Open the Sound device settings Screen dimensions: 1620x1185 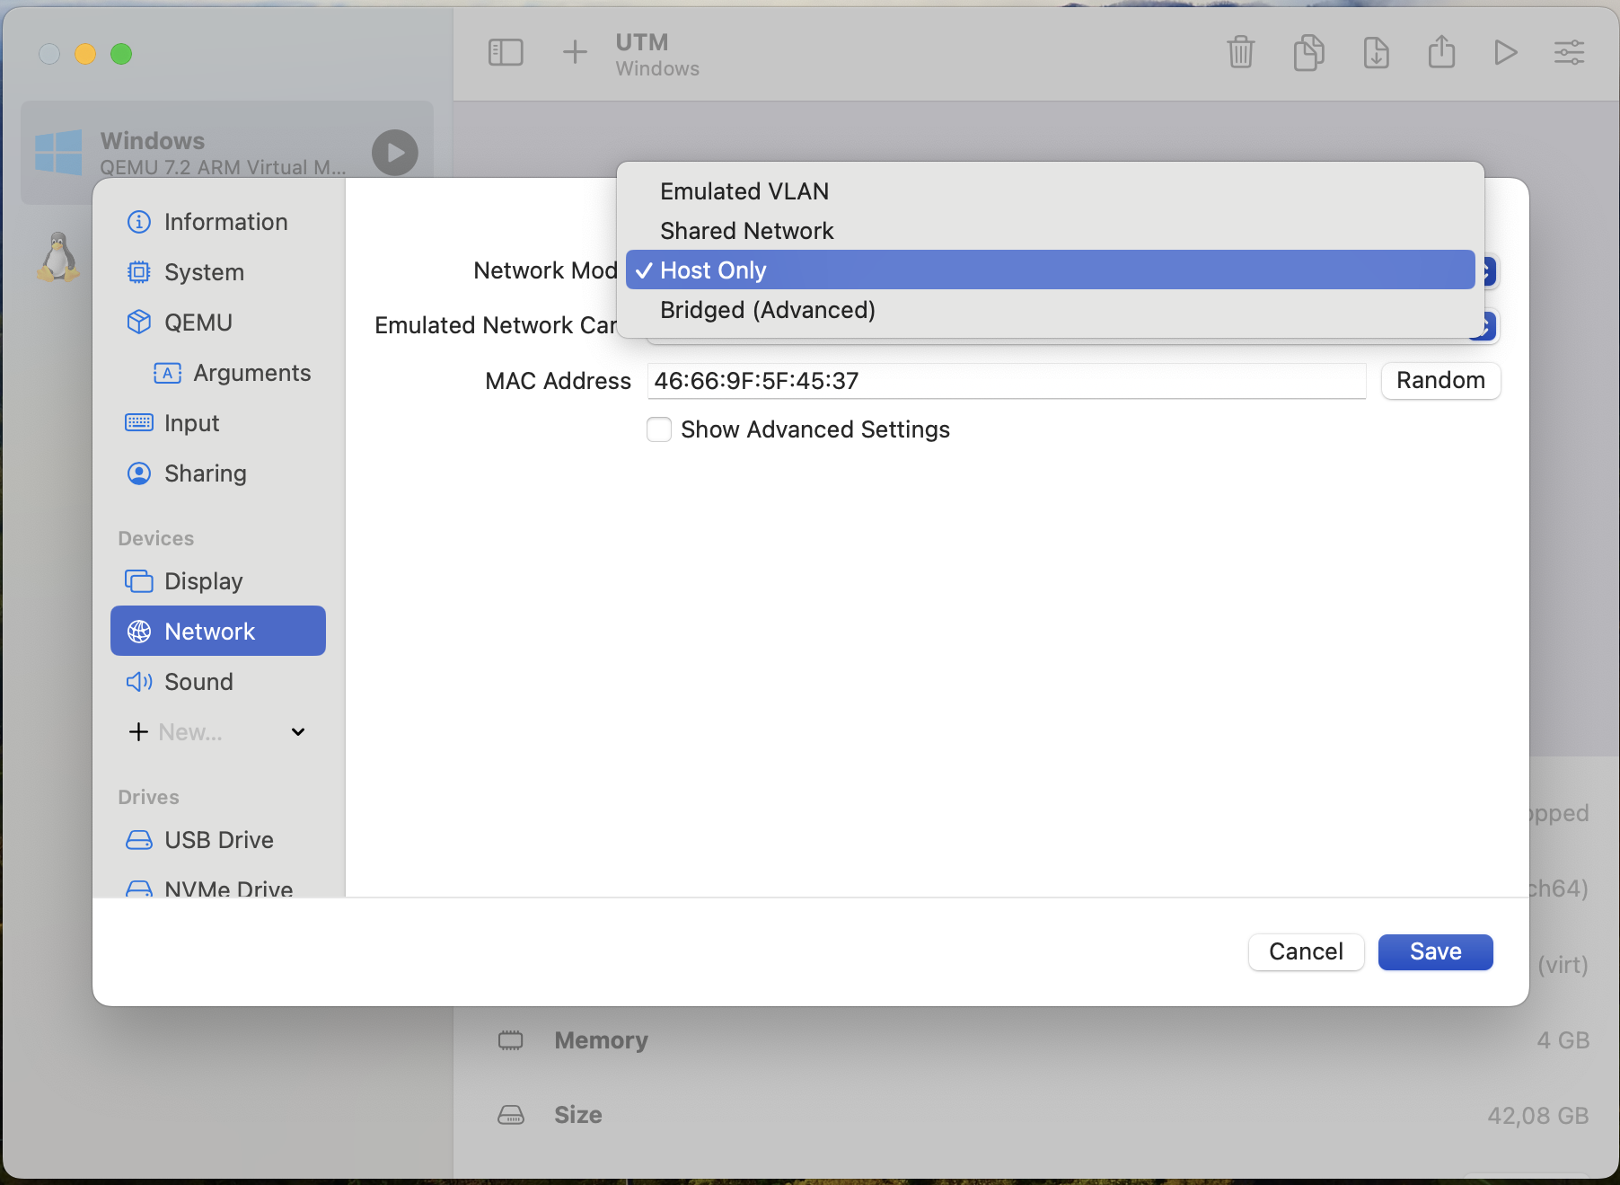(x=198, y=681)
